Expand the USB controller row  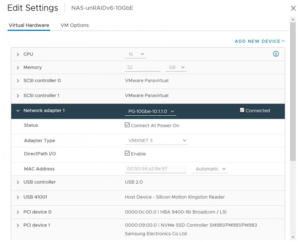pyautogui.click(x=18, y=182)
